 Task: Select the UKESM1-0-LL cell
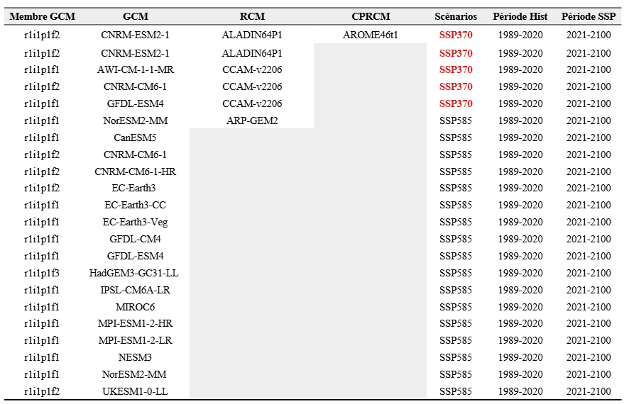135,391
